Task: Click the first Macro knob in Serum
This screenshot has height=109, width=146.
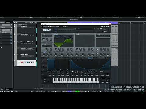Action: coord(43,61)
